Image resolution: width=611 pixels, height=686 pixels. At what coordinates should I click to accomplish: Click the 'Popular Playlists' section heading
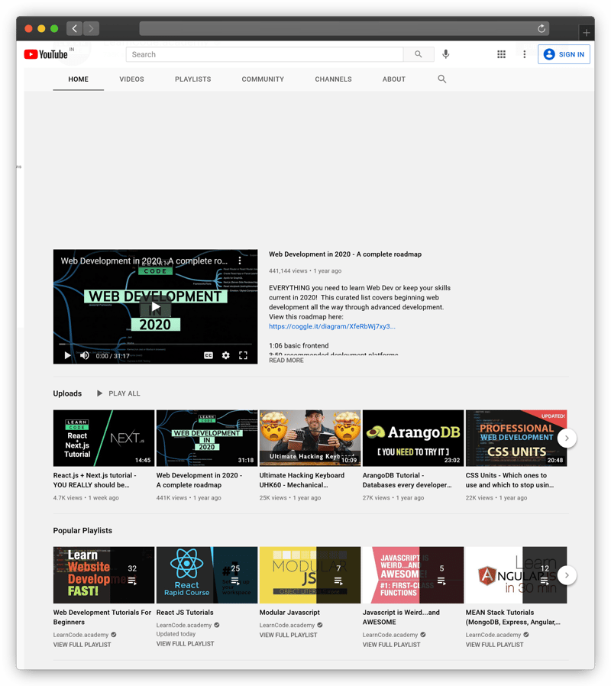coord(82,531)
